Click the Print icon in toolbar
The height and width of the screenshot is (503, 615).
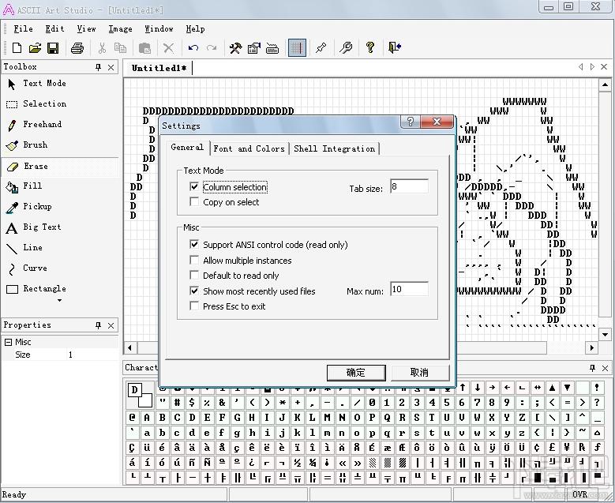click(77, 48)
